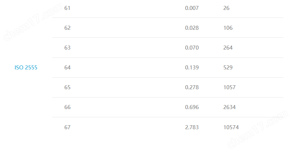Click the 0.028 value

click(x=192, y=28)
